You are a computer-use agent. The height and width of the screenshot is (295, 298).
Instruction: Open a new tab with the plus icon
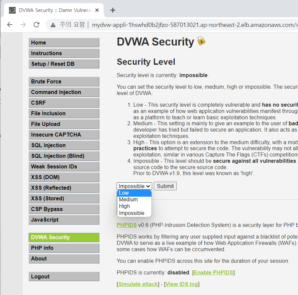pos(113,10)
